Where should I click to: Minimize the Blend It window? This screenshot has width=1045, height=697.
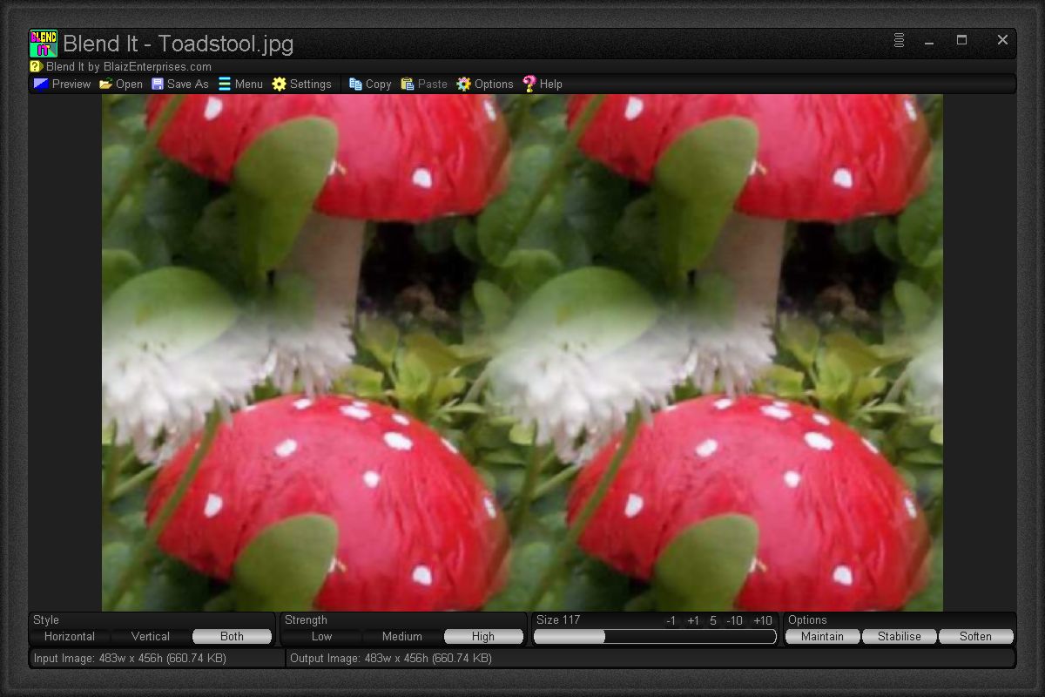930,41
